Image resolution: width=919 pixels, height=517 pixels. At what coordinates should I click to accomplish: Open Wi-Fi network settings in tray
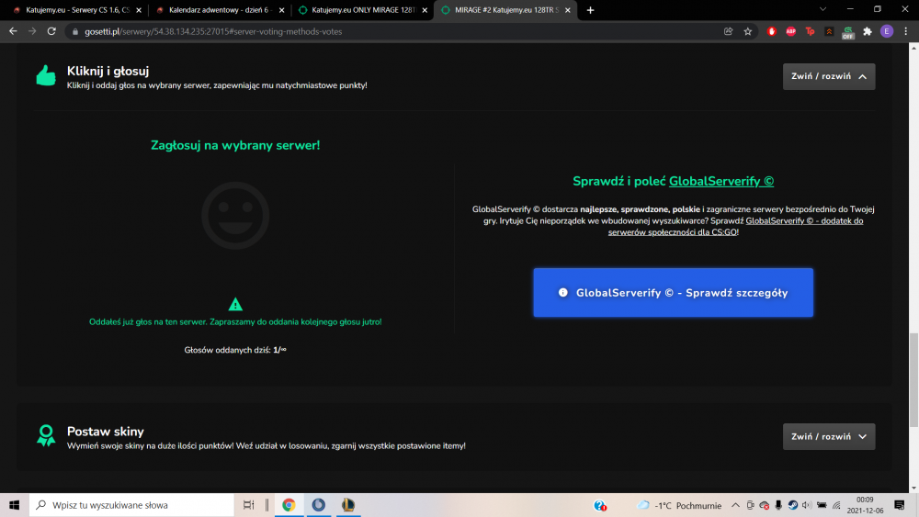[x=836, y=505]
